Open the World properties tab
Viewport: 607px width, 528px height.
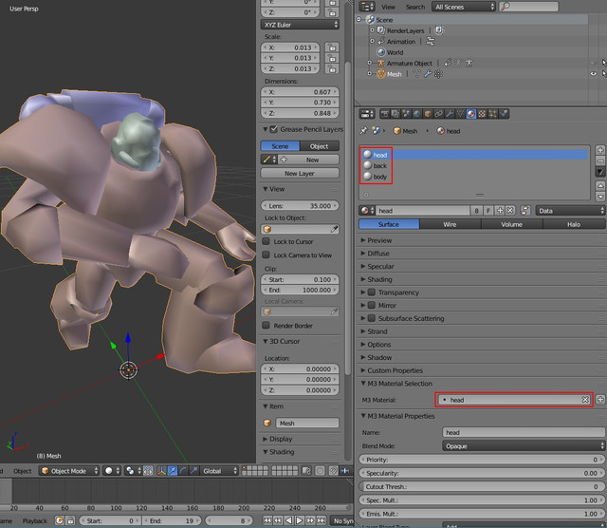417,114
